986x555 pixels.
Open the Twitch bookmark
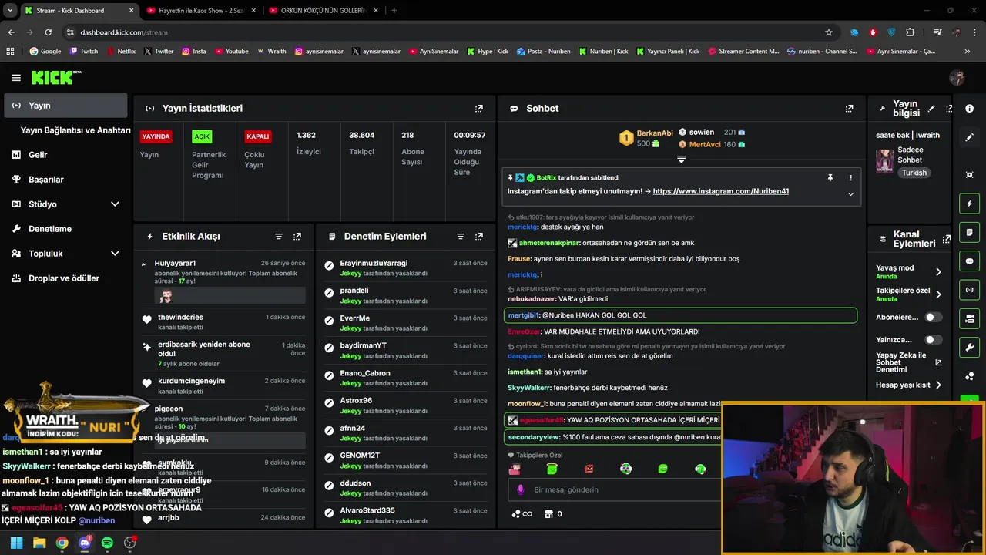[x=83, y=52]
